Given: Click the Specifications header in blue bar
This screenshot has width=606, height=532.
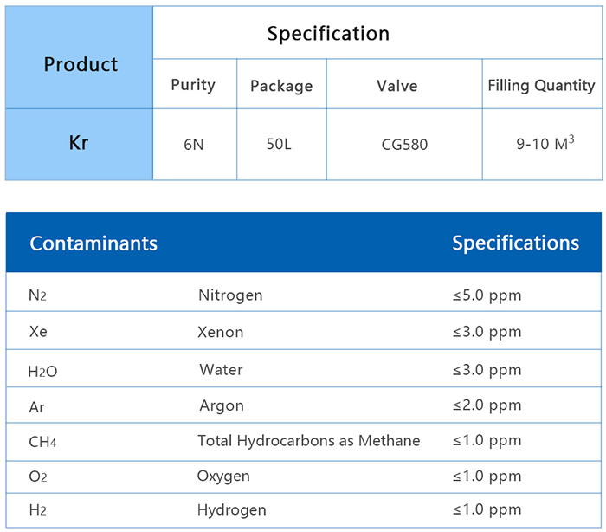Looking at the screenshot, I should tap(515, 243).
